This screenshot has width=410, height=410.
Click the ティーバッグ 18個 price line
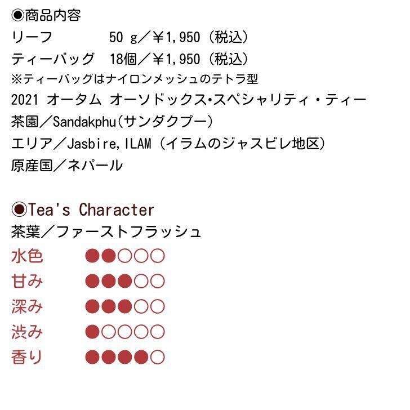[x=130, y=59]
